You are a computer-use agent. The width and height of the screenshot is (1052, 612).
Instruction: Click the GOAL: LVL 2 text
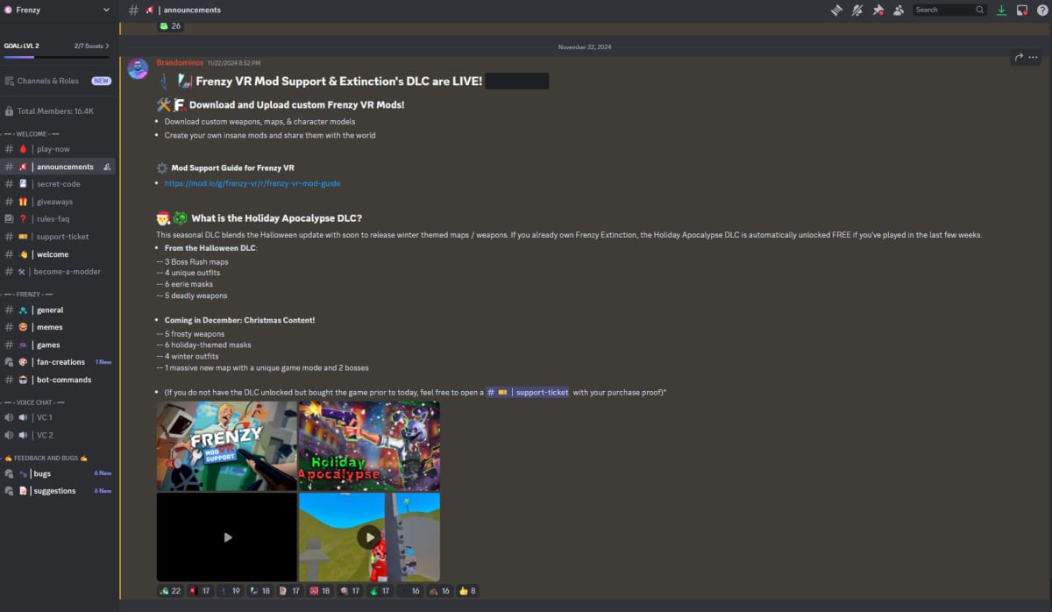tap(21, 46)
